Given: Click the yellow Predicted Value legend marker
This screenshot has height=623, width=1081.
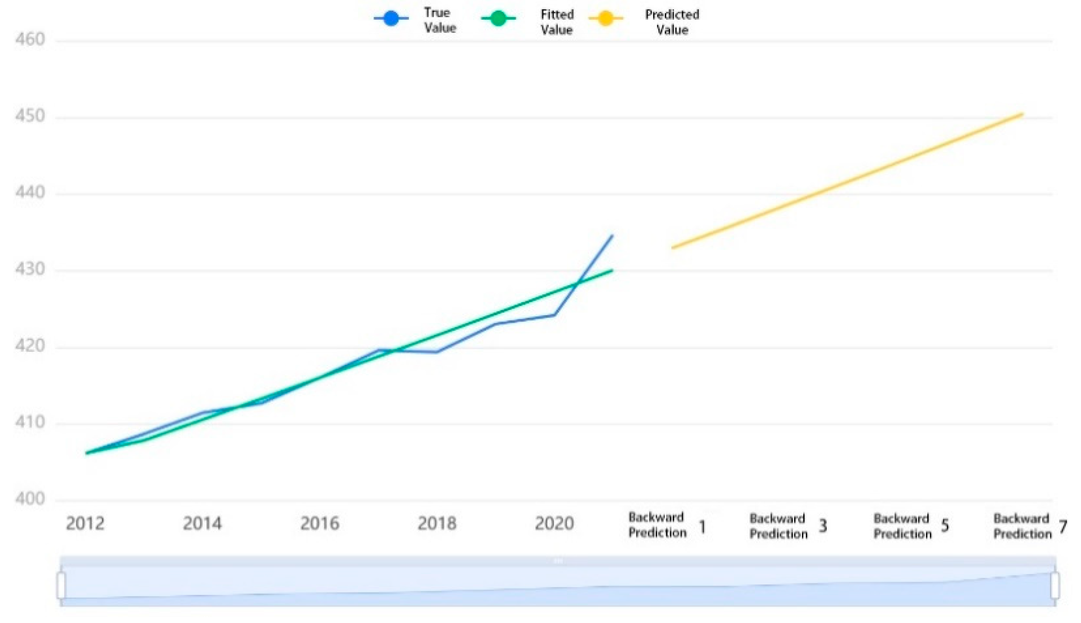Looking at the screenshot, I should tap(606, 18).
